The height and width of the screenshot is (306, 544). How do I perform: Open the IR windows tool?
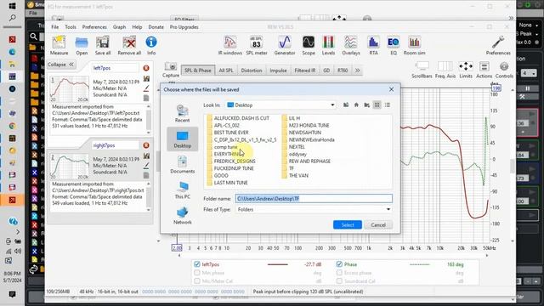230,45
